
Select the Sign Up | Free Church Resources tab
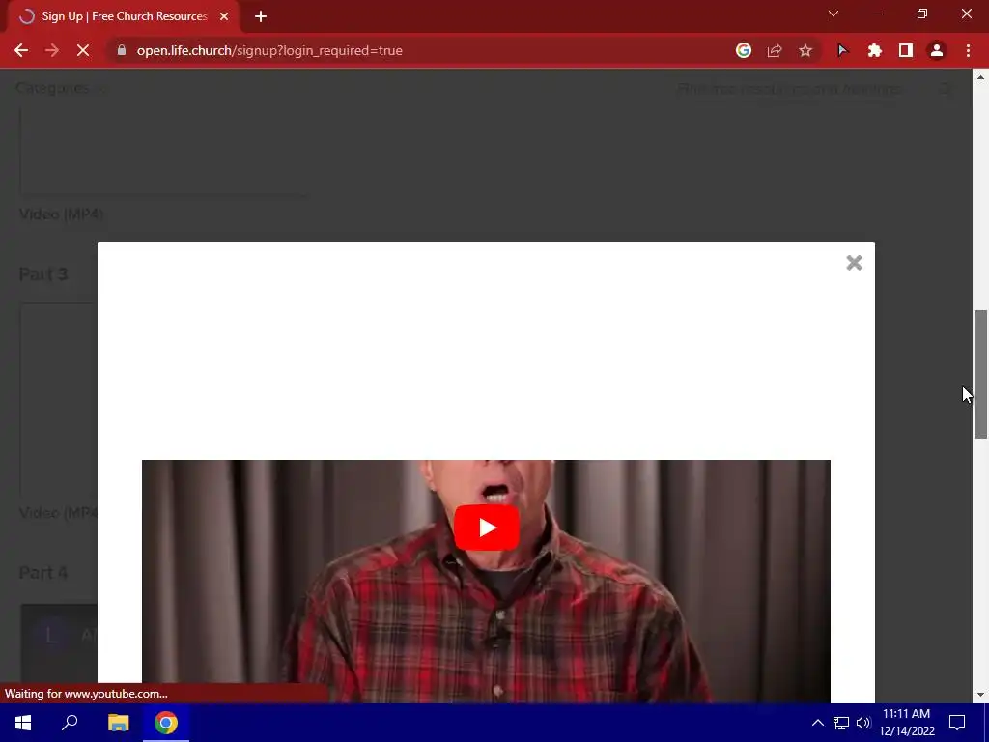(124, 16)
